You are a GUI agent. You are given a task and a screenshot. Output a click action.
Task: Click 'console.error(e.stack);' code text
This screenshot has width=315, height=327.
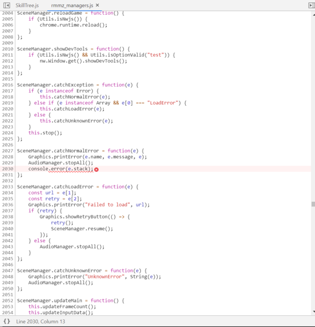[x=61, y=169]
